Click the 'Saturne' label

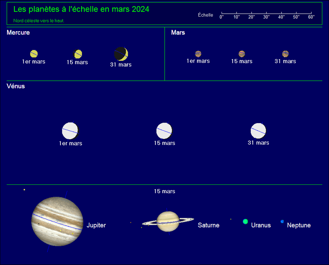click(x=208, y=225)
